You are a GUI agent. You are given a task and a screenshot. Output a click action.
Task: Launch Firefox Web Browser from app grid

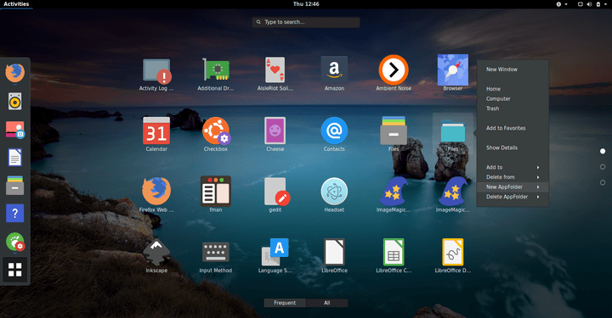click(x=156, y=191)
